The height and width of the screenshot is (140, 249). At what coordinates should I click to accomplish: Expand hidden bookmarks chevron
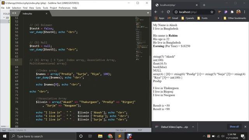(219, 18)
